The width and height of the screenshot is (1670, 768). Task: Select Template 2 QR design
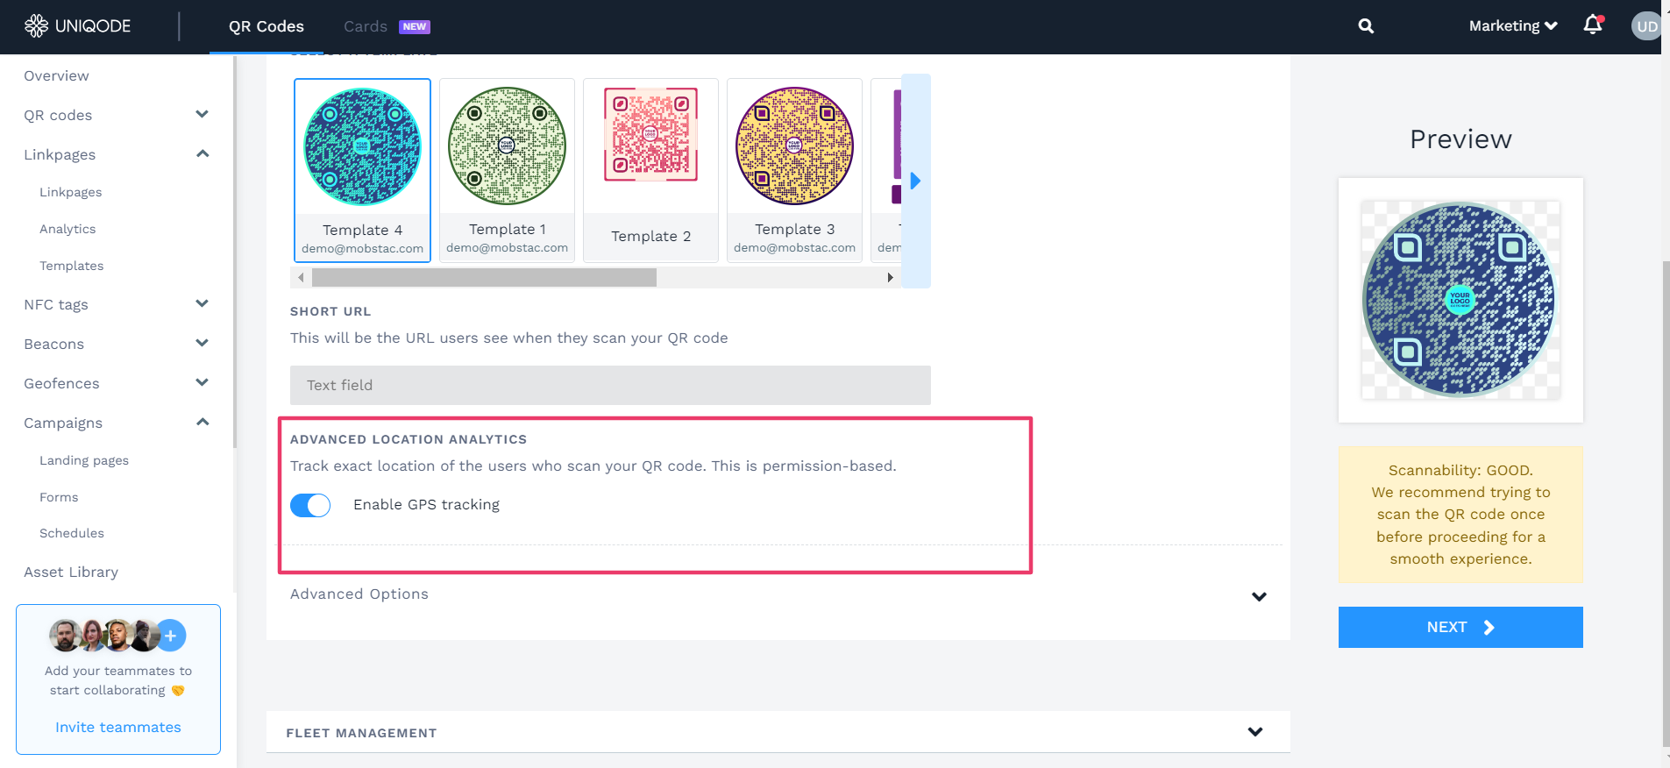tap(650, 170)
